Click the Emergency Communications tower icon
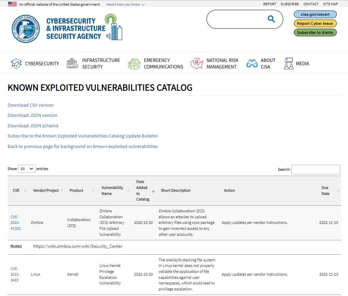The image size is (348, 296). click(x=134, y=64)
